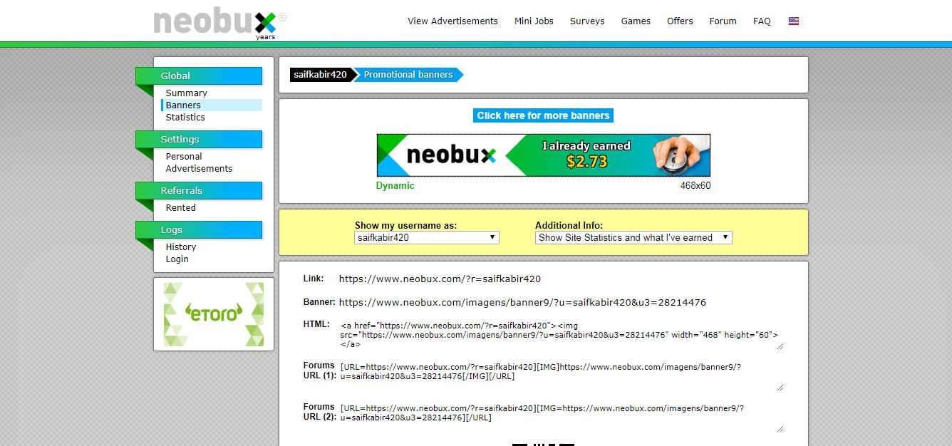Click the Dynamic label under the banner
This screenshot has height=446, width=952.
(x=395, y=186)
